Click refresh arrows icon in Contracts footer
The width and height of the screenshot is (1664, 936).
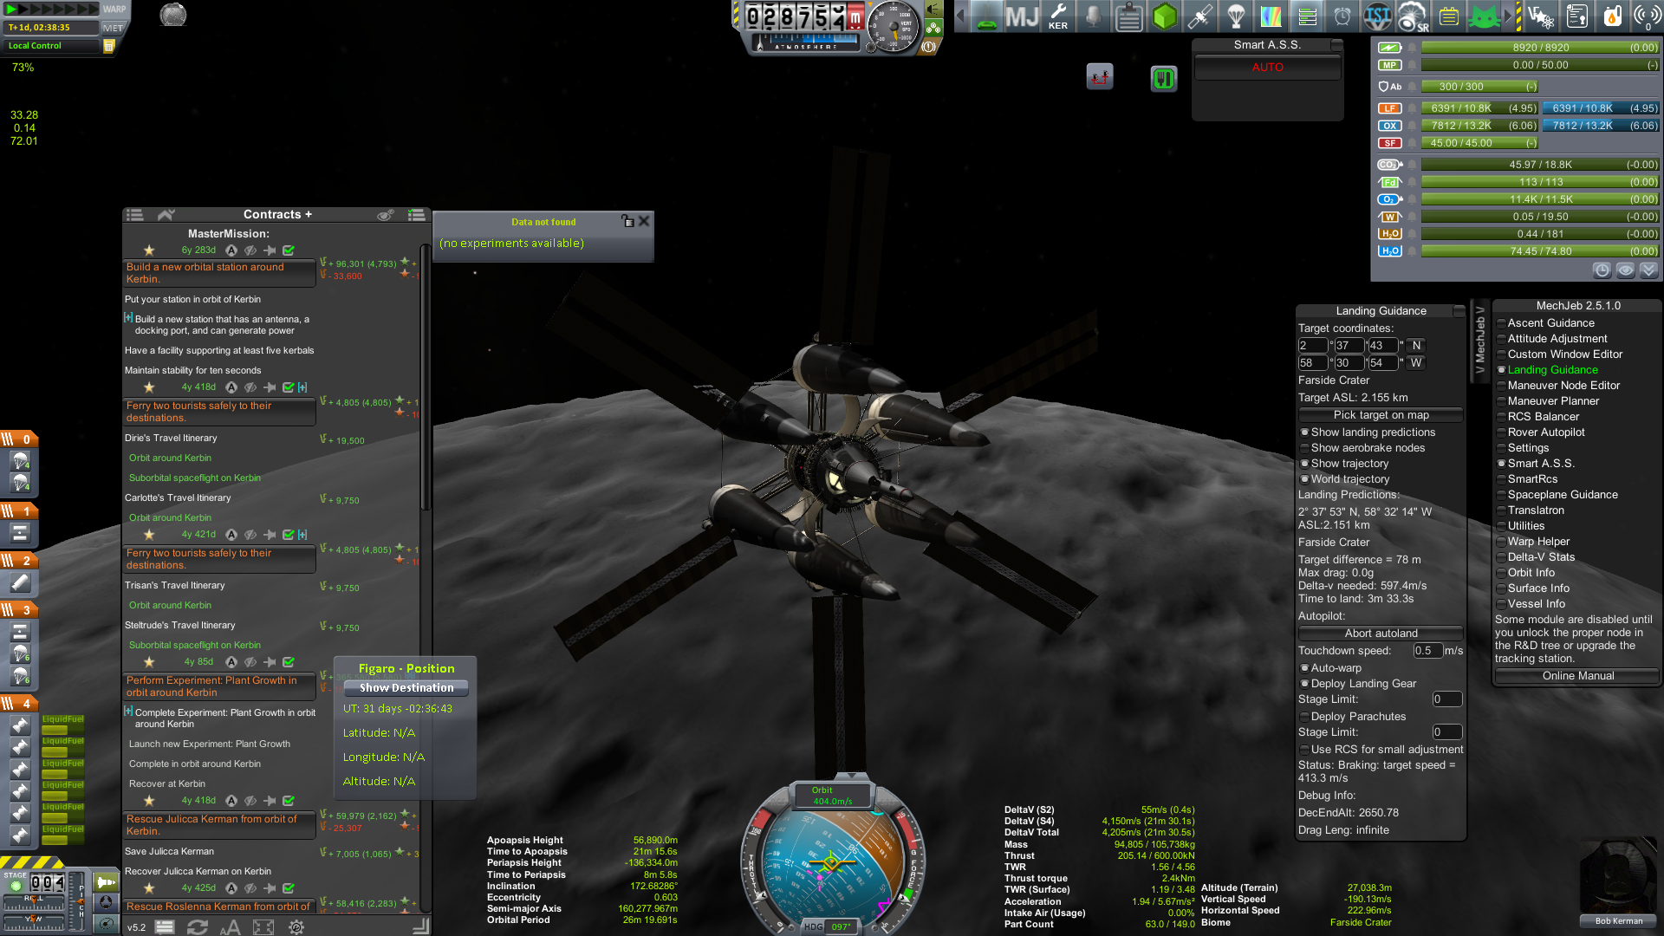pyautogui.click(x=198, y=927)
